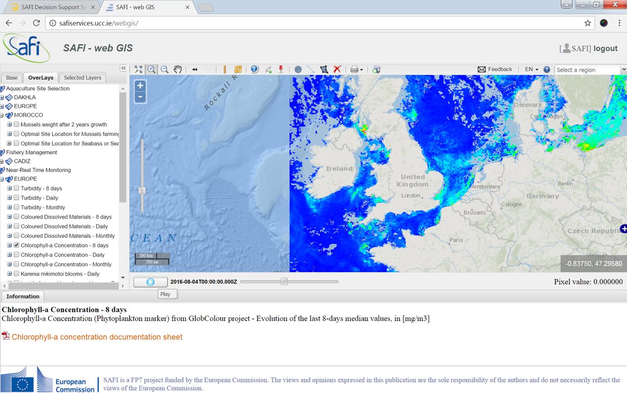This screenshot has width=627, height=393.
Task: Click the add point pencil tool
Action: (269, 70)
